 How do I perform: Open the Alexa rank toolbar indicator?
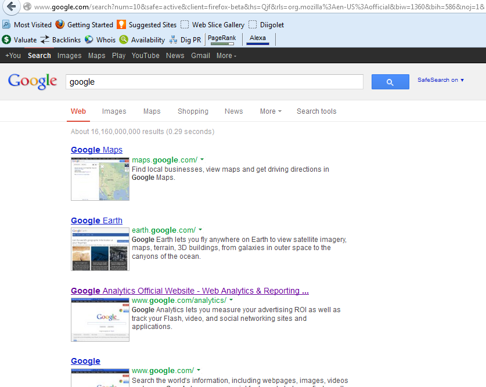click(x=258, y=39)
